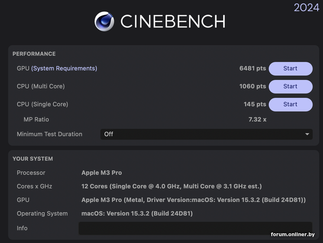The height and width of the screenshot is (243, 323).
Task: Click the GPU Metal driver version text
Action: point(193,200)
